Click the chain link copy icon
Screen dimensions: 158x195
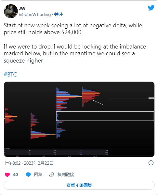pos(52,175)
